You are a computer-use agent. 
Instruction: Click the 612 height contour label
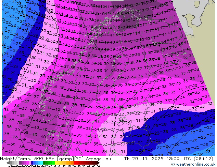pos(156,44)
